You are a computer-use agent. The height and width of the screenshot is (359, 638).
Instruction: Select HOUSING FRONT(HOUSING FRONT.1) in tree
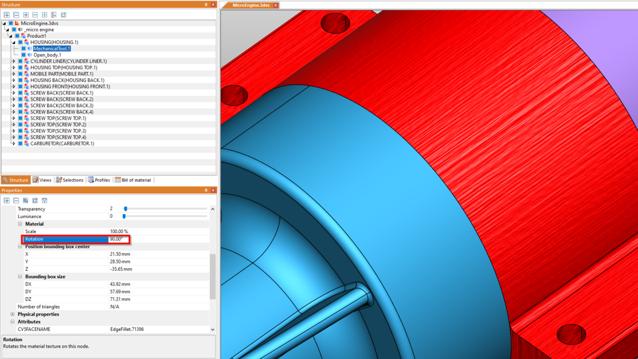70,86
